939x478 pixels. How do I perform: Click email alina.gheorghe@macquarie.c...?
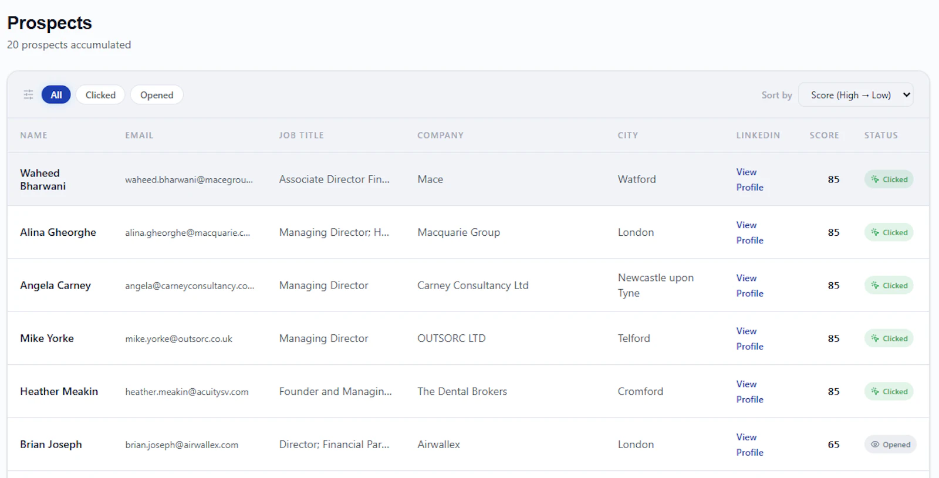[187, 232]
